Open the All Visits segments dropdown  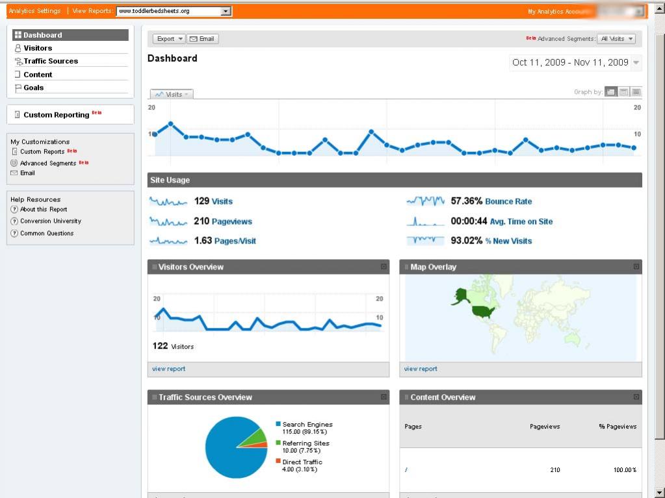tap(616, 38)
